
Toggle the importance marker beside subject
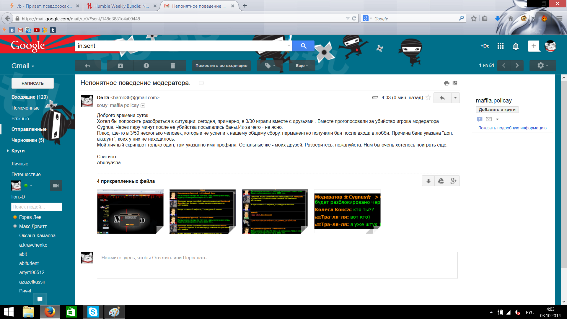pos(201,83)
